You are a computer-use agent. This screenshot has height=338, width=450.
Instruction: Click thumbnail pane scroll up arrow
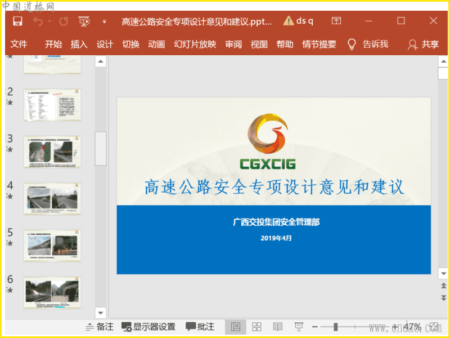(x=101, y=61)
